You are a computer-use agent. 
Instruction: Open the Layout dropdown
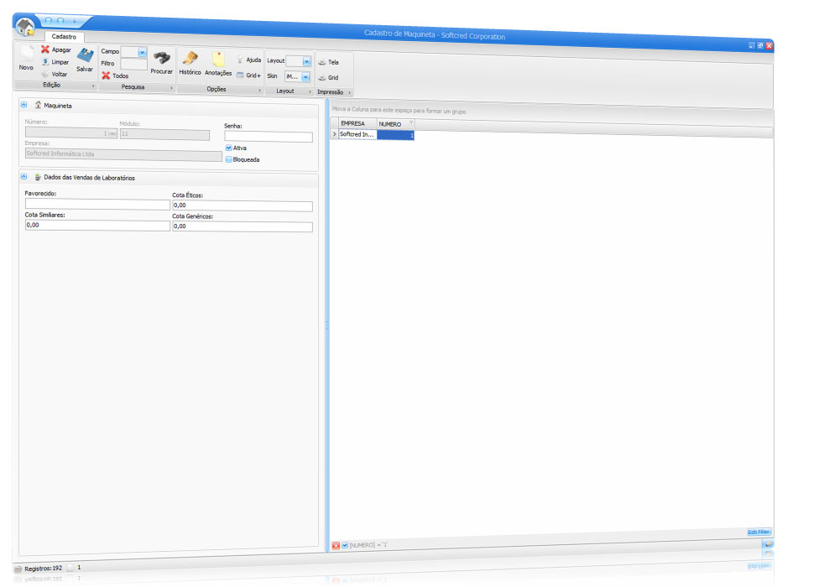pyautogui.click(x=306, y=61)
